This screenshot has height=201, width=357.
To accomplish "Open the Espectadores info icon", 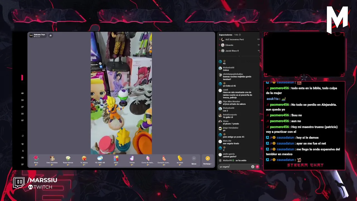I will (240, 35).
